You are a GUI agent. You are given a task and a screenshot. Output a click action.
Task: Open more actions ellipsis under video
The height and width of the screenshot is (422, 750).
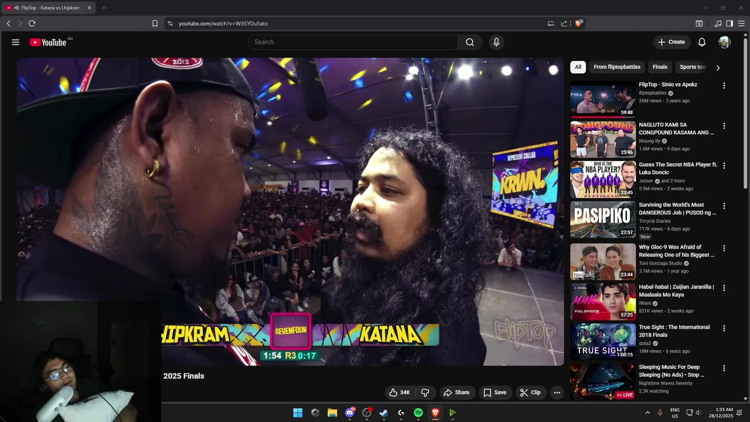[x=557, y=393]
